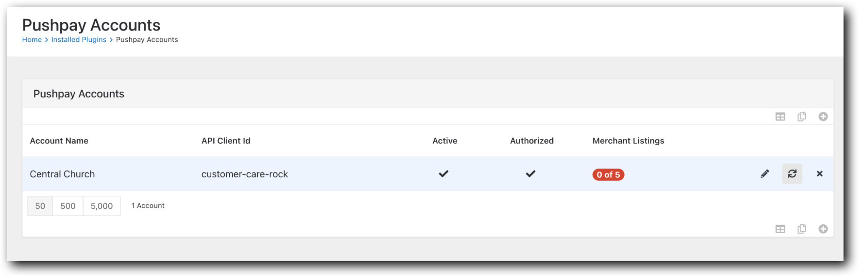The width and height of the screenshot is (859, 277).
Task: Toggle the Active checkmark for Central Church
Action: [444, 174]
